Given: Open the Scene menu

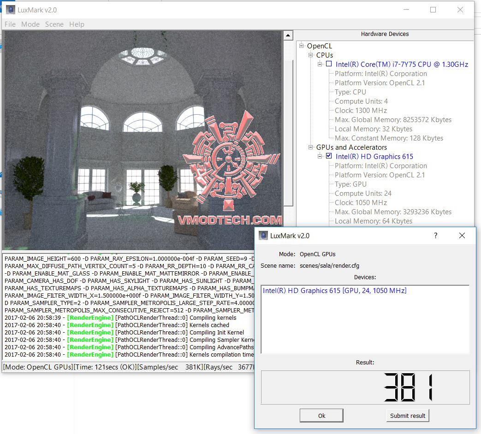Looking at the screenshot, I should (54, 24).
